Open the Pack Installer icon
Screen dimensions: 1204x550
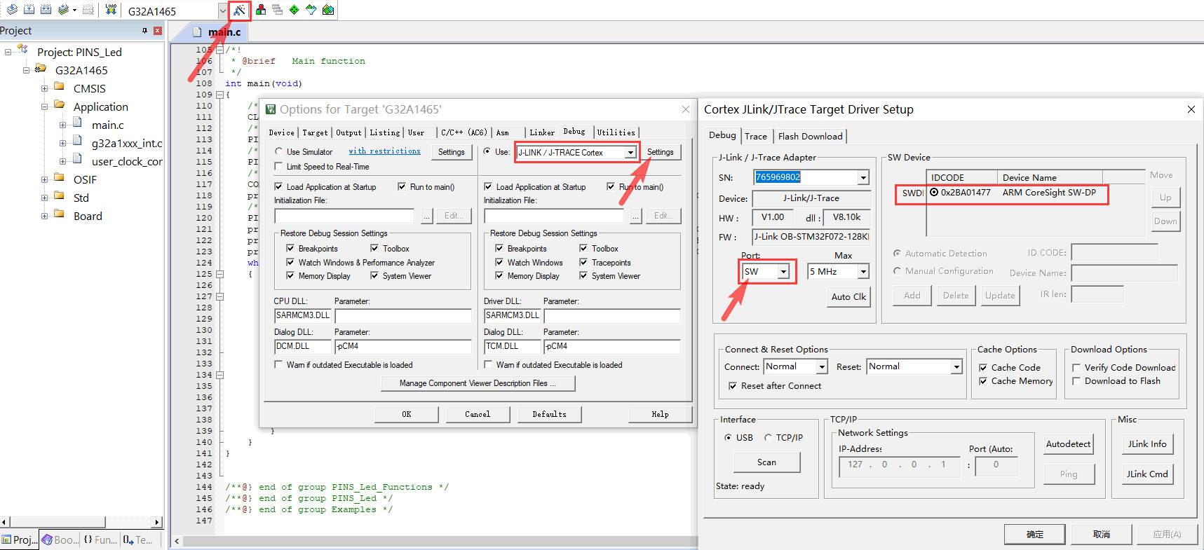point(327,10)
